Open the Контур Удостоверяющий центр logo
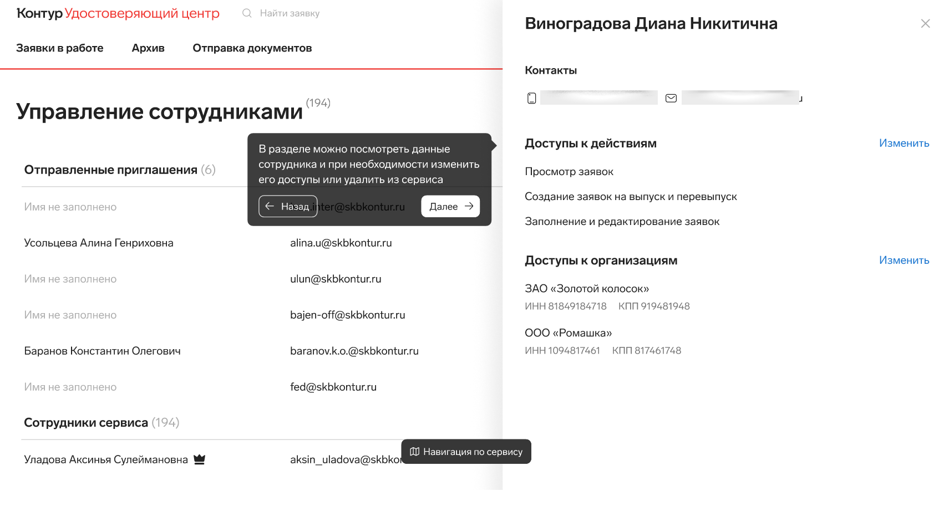The image size is (949, 532). pos(118,13)
